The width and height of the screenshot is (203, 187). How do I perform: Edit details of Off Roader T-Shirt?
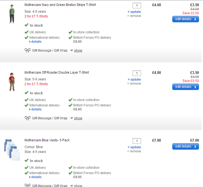(x=185, y=87)
